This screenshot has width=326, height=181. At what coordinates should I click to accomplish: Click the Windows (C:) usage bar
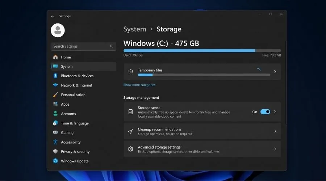click(x=202, y=50)
